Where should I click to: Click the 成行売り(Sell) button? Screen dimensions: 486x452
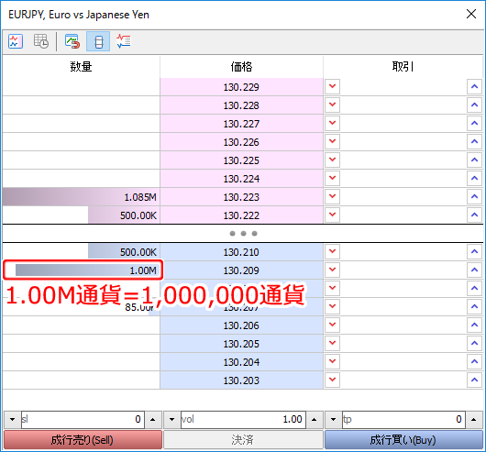tap(83, 439)
